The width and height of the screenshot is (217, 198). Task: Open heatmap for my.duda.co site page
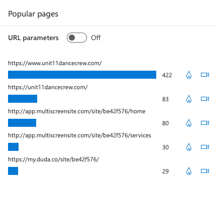pyautogui.click(x=189, y=171)
